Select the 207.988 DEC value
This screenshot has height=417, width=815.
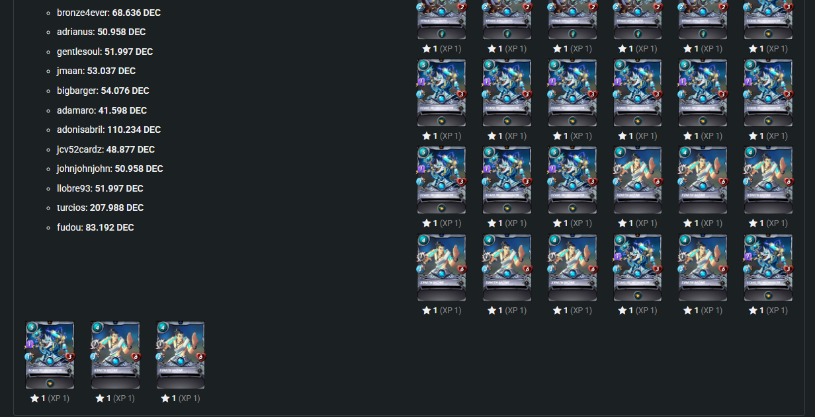[116, 208]
